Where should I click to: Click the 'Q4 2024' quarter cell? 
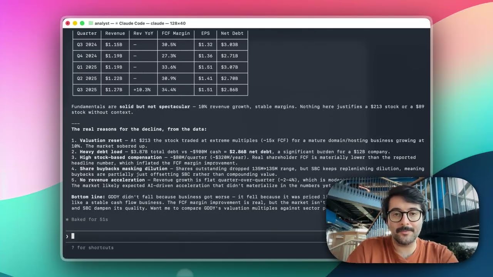[x=87, y=56]
